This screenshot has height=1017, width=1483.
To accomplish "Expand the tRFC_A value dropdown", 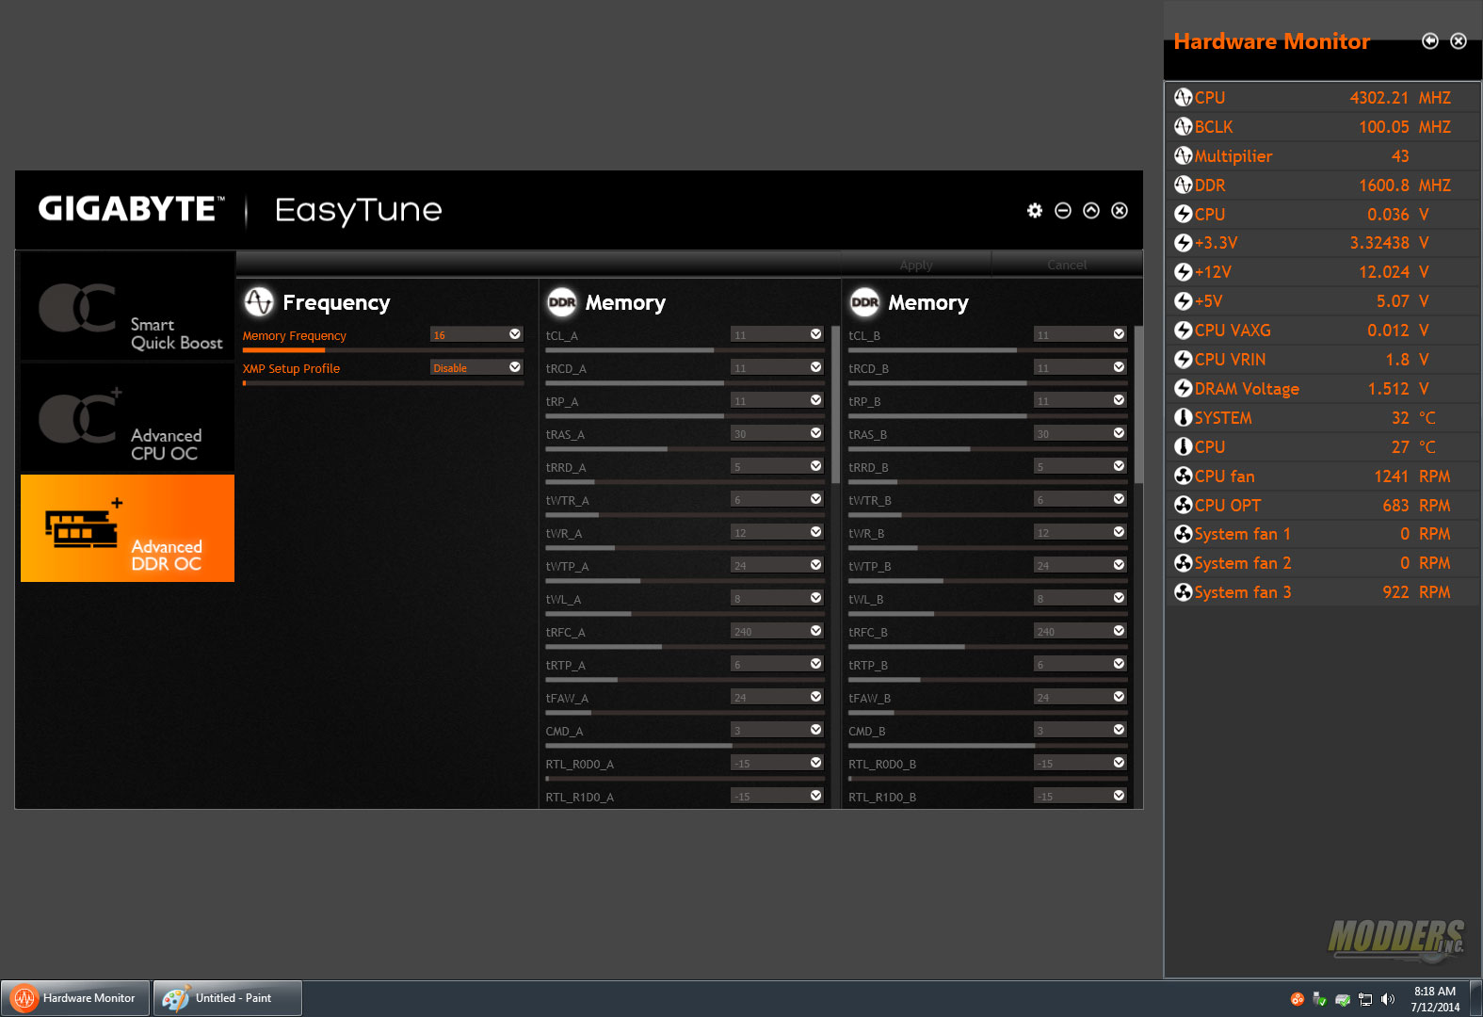I will tap(778, 631).
